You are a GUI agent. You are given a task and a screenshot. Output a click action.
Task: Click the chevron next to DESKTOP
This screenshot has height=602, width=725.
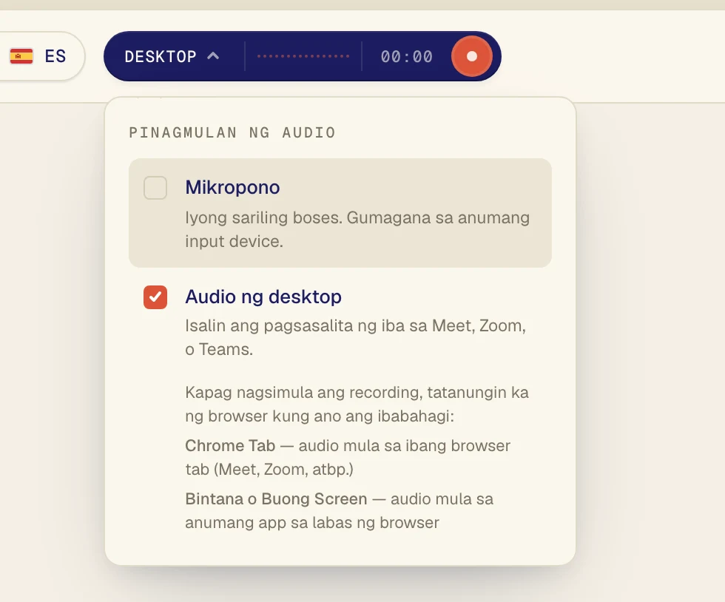tap(213, 56)
